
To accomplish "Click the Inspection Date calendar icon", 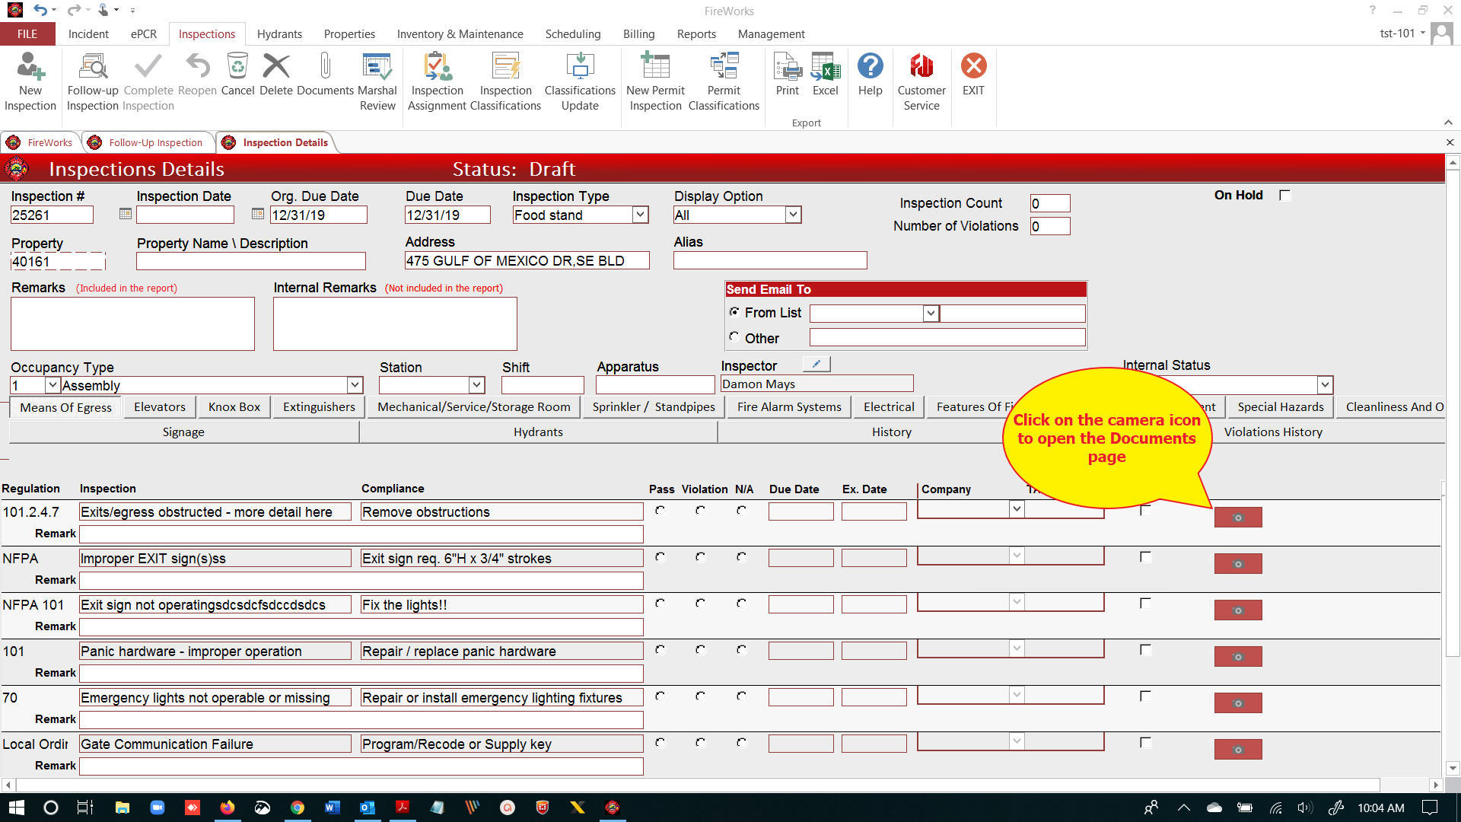I will click(126, 215).
